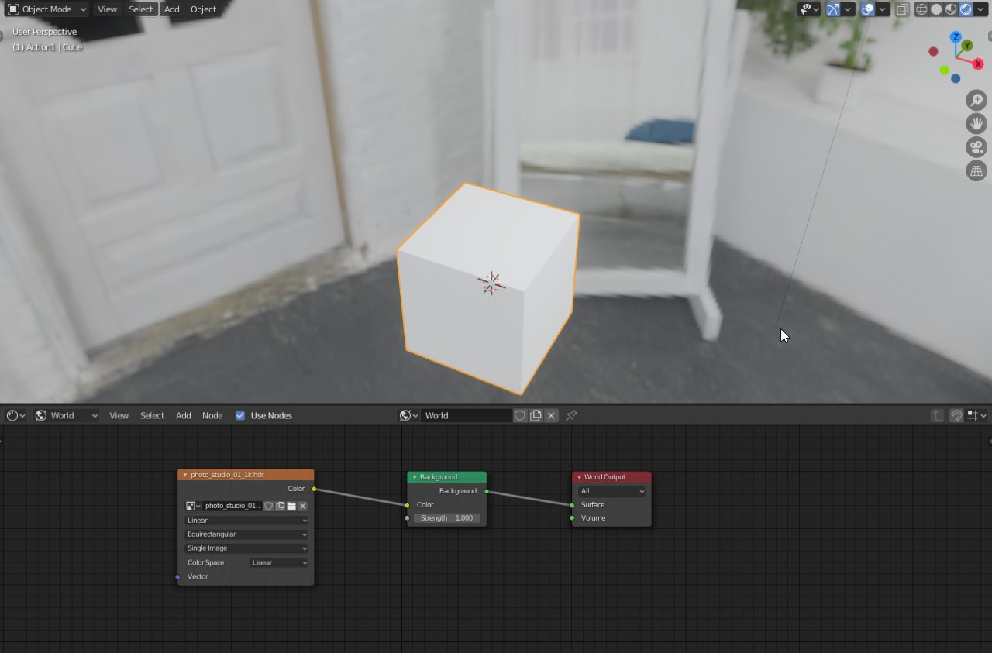Viewport: 992px width, 653px height.
Task: Switch to rendered viewport shading
Action: (x=966, y=9)
